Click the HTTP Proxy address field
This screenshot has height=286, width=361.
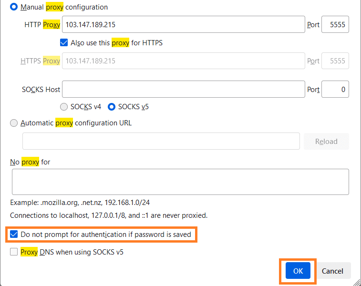pos(184,24)
